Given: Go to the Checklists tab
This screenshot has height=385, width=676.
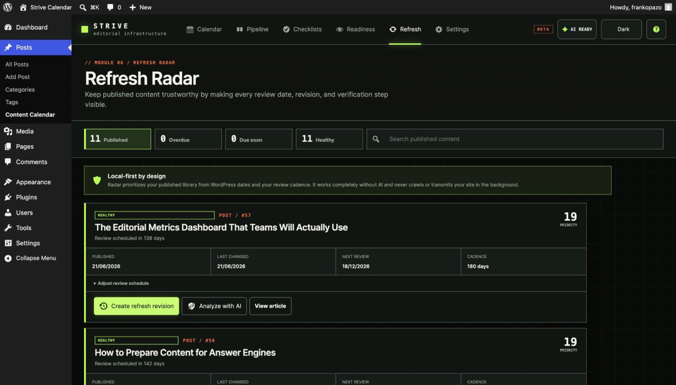Looking at the screenshot, I should pos(302,29).
